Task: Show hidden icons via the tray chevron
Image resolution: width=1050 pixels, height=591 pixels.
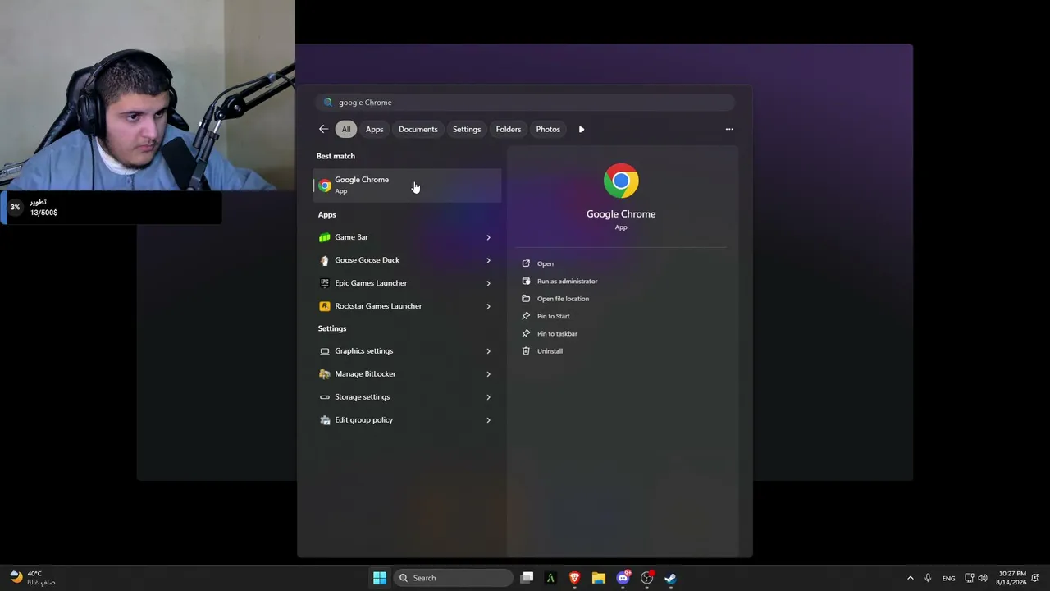Action: pos(910,578)
